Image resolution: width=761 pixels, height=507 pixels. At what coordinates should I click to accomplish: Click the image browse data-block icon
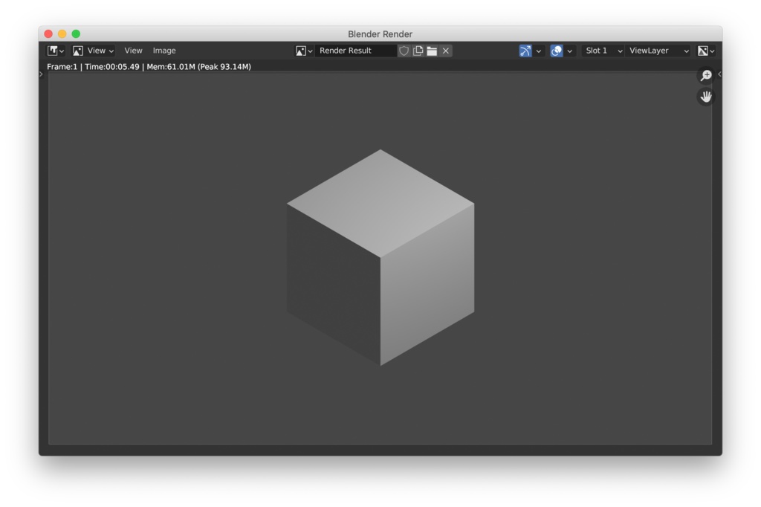pyautogui.click(x=302, y=51)
